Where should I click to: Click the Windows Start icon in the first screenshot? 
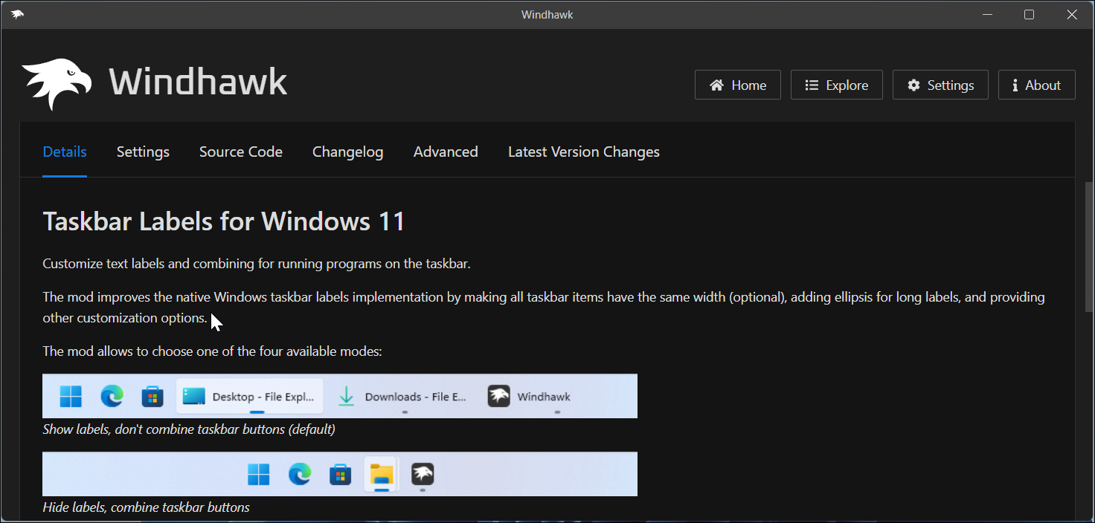click(x=71, y=396)
